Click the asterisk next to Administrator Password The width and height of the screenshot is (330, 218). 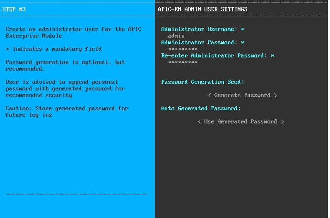click(243, 43)
